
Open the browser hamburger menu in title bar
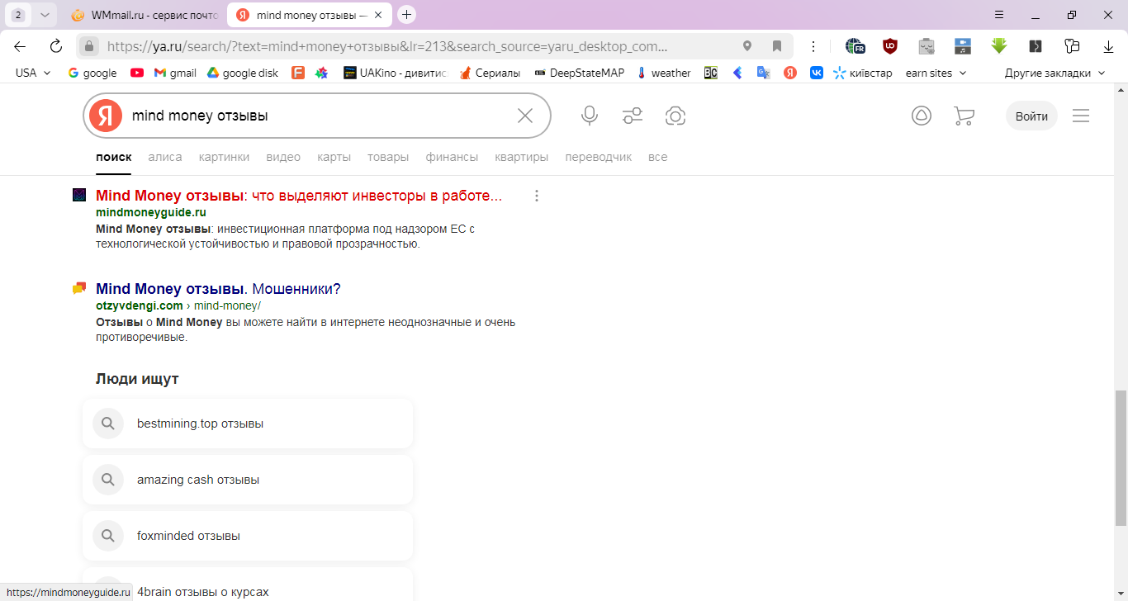999,15
